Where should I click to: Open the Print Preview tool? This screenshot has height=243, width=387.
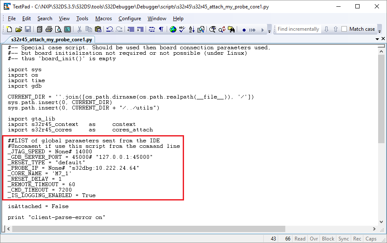pyautogui.click(x=59, y=29)
